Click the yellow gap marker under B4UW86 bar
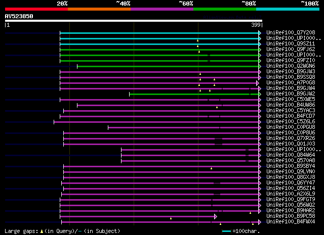The image size is (324, 235). [217, 107]
